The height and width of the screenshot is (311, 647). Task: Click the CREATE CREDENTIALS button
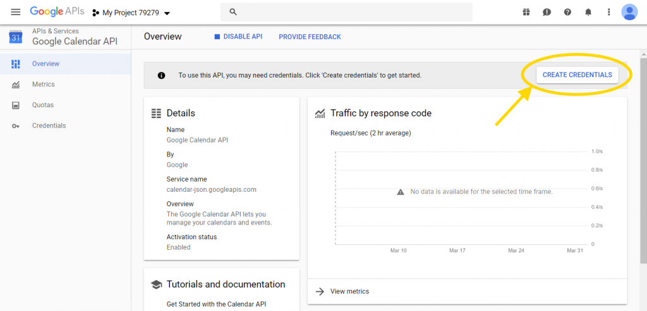[577, 75]
